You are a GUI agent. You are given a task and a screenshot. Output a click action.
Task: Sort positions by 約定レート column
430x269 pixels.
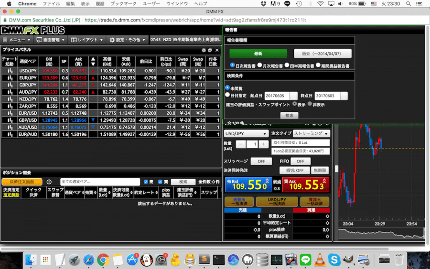point(146,193)
